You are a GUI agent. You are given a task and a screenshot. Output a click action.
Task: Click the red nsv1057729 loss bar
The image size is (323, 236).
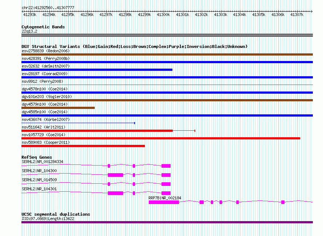(x=161, y=138)
